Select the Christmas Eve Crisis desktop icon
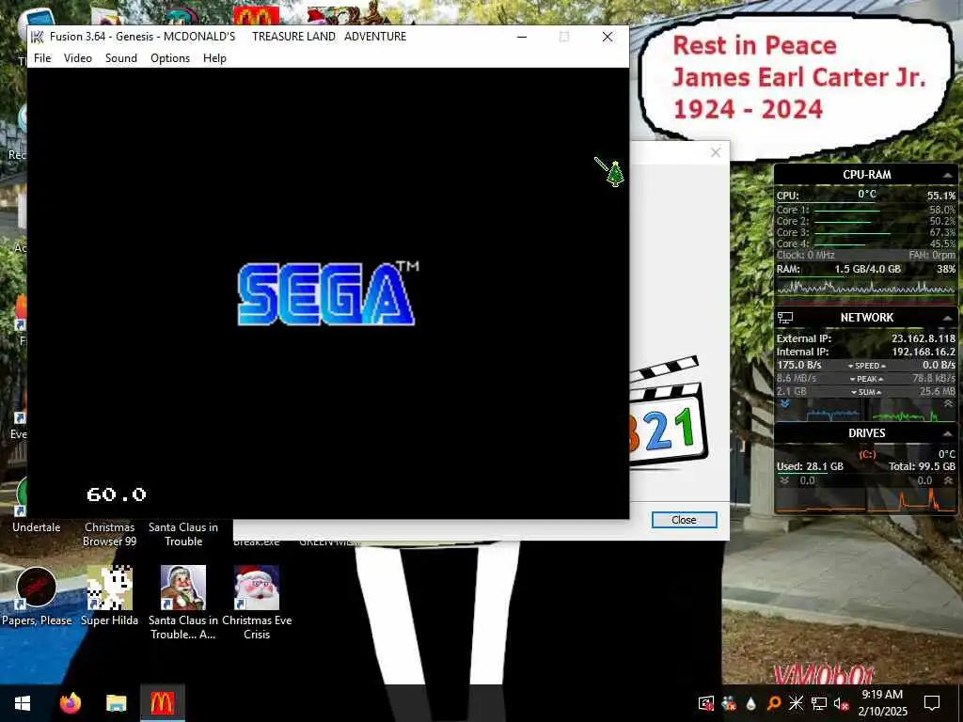 pos(257,603)
